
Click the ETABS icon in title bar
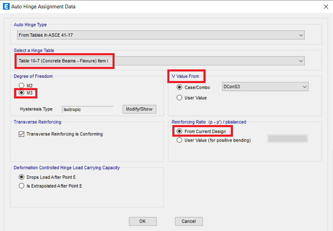[6, 7]
